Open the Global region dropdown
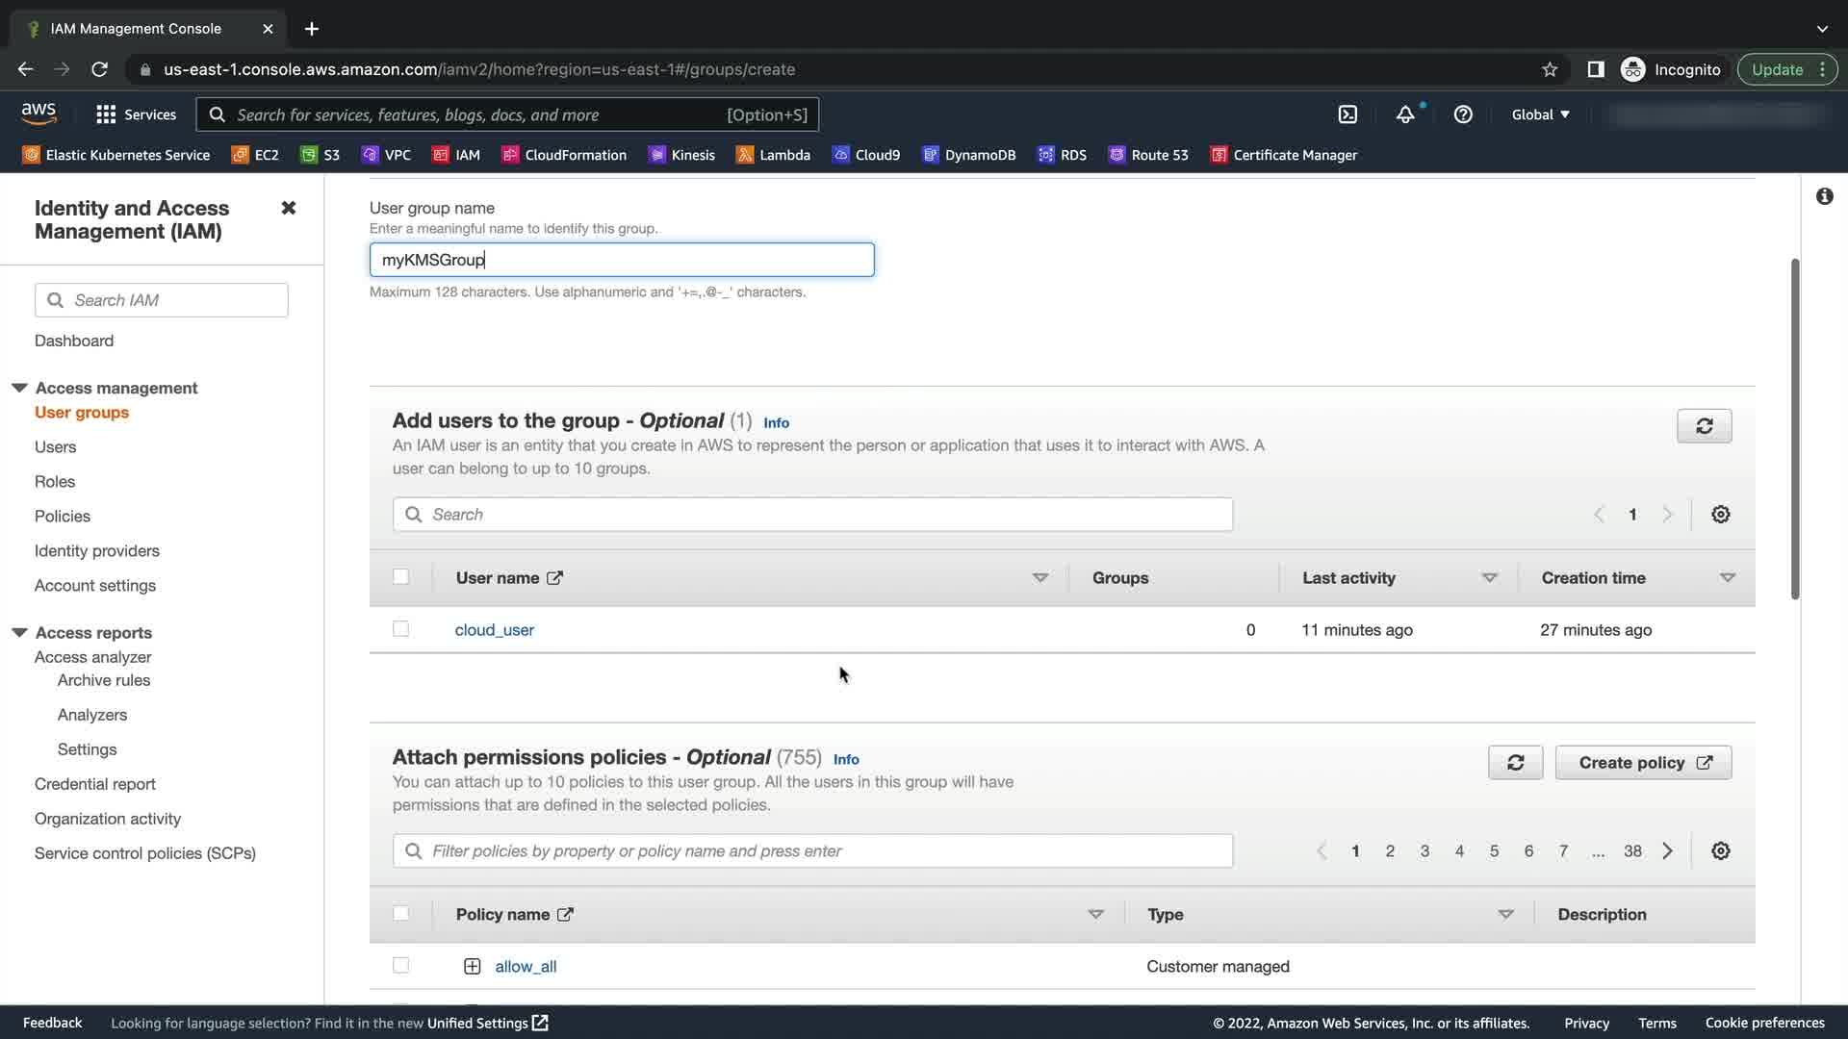 tap(1540, 114)
